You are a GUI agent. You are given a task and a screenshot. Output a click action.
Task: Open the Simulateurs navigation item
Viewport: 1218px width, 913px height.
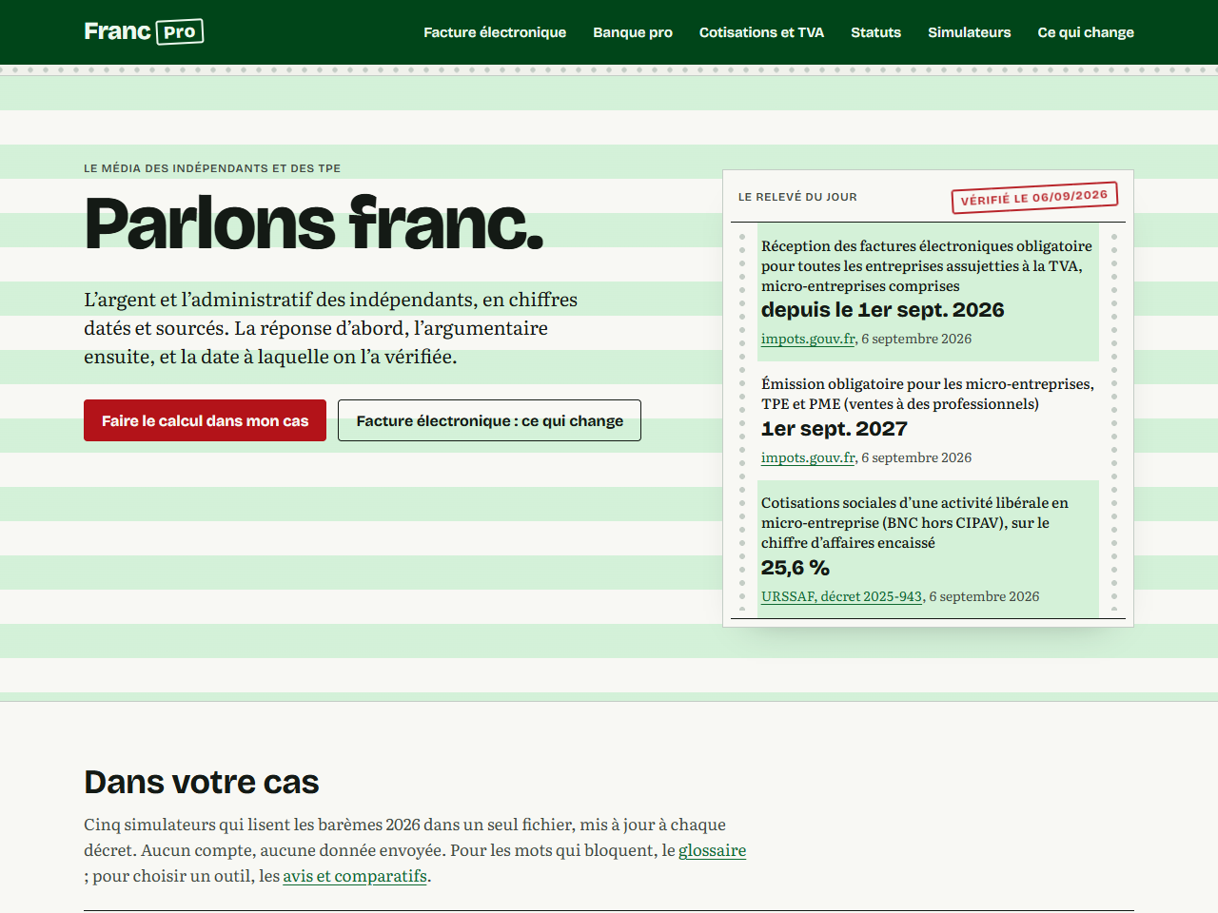point(969,32)
